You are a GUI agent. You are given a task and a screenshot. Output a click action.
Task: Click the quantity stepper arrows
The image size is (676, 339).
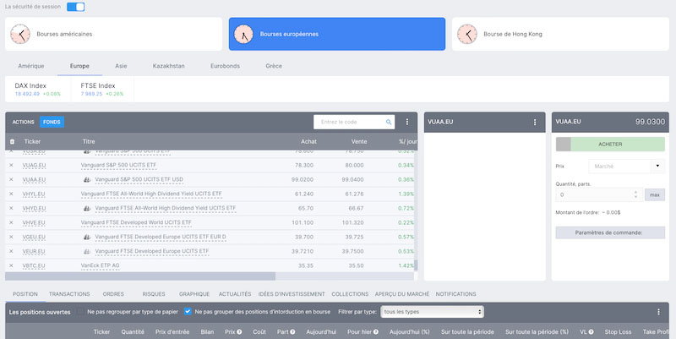click(635, 194)
